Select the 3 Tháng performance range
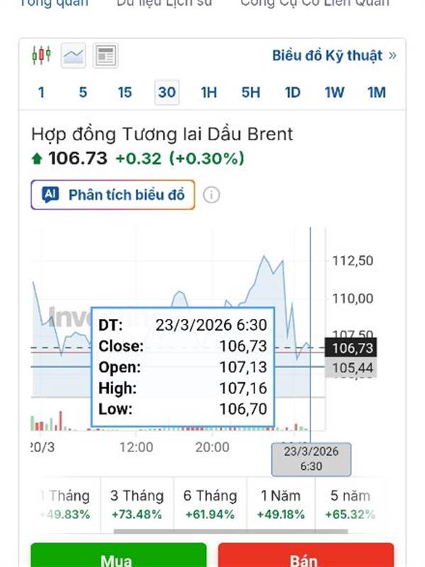This screenshot has width=425, height=567. [x=137, y=503]
